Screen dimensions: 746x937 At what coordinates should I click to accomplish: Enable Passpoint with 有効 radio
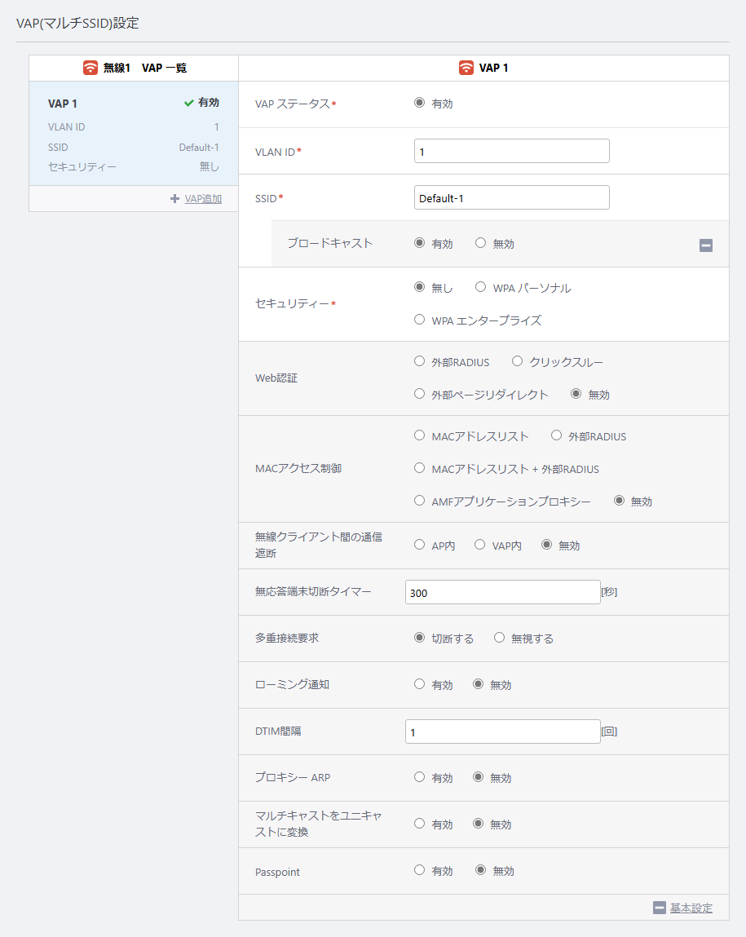[419, 870]
